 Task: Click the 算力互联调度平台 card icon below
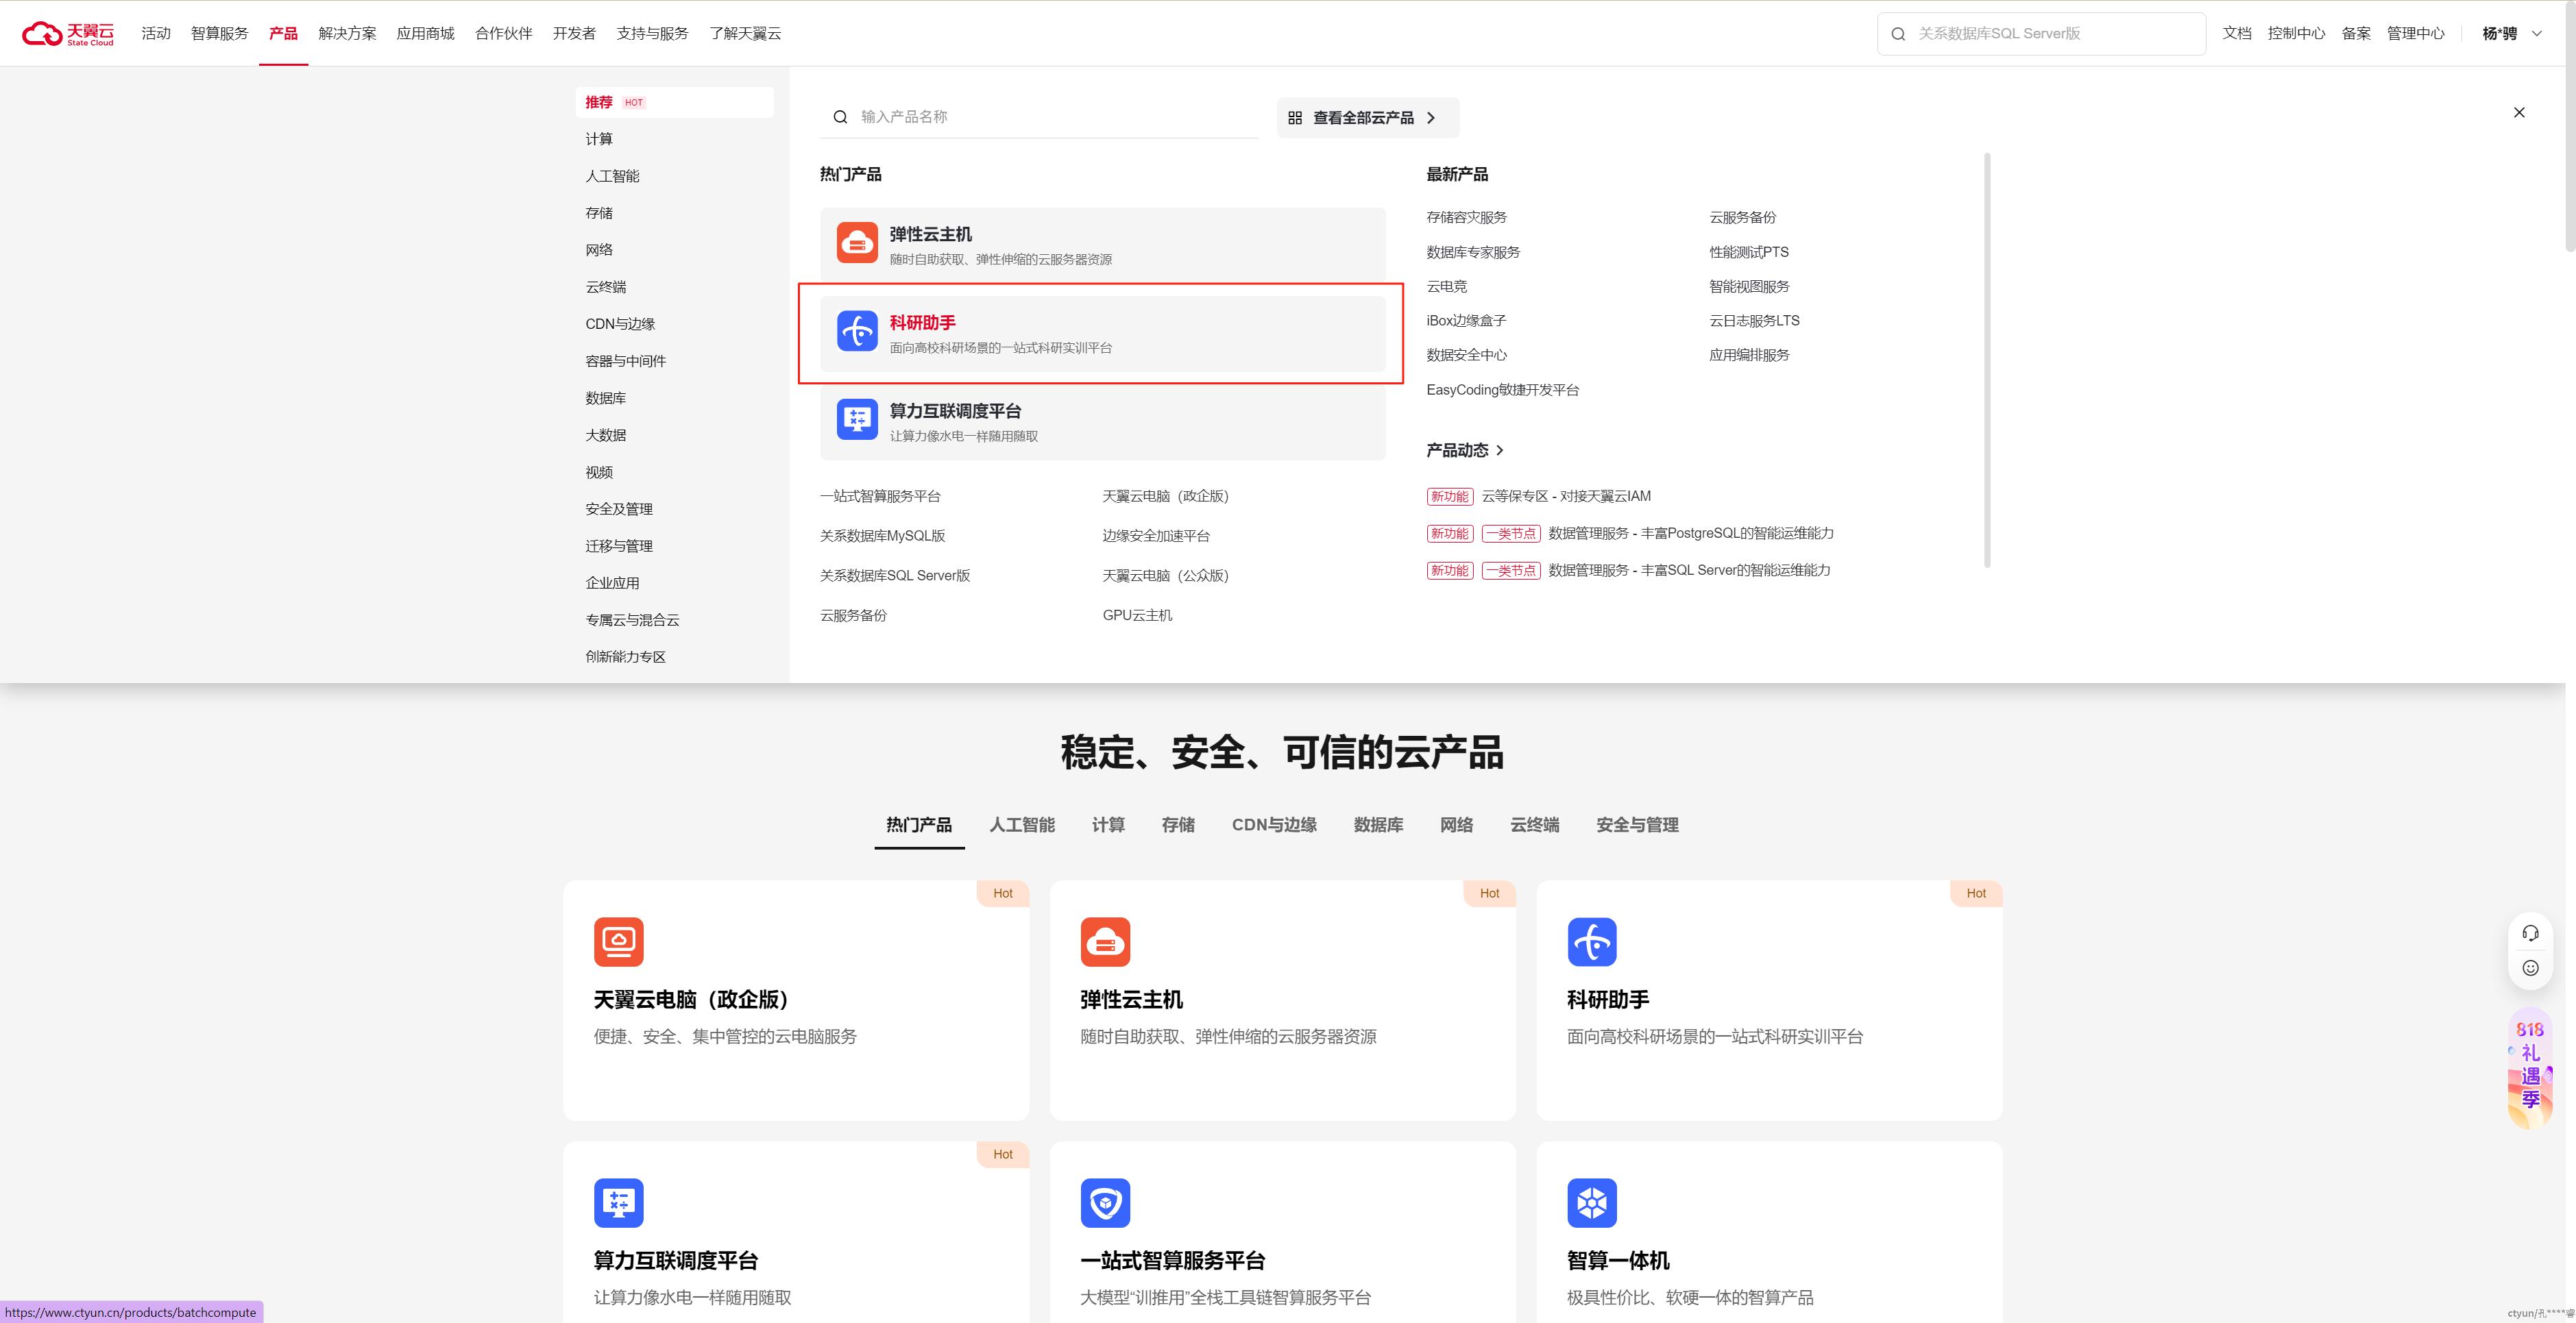pyautogui.click(x=618, y=1202)
